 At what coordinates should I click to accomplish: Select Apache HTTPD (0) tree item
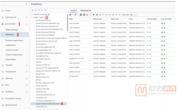click(x=43, y=65)
